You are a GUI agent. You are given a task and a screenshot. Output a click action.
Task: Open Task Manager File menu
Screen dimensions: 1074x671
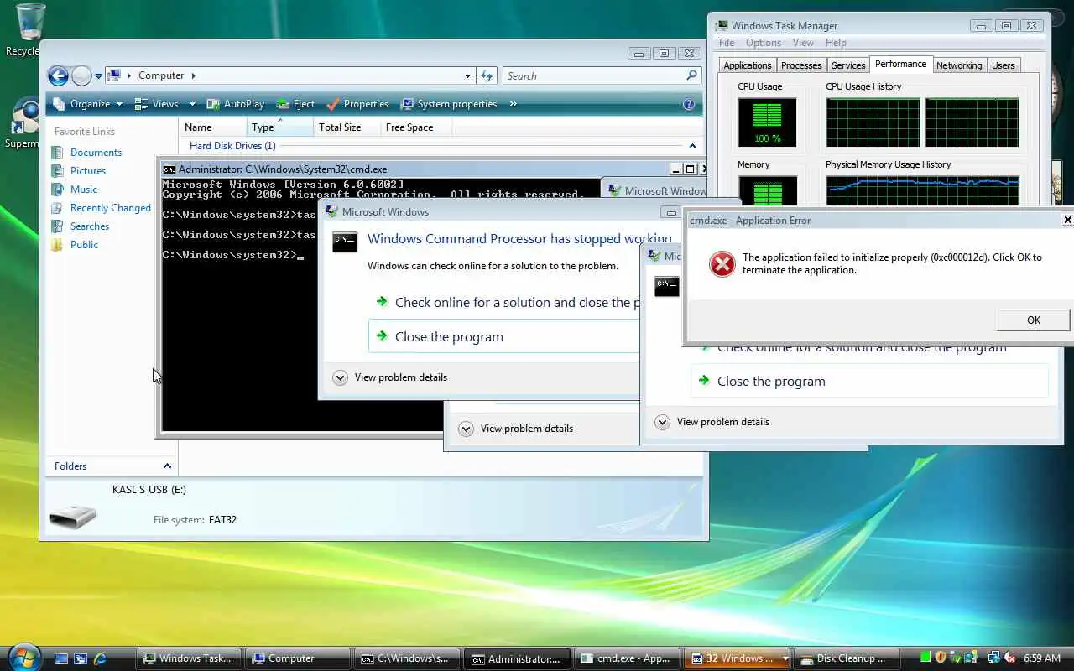click(727, 43)
